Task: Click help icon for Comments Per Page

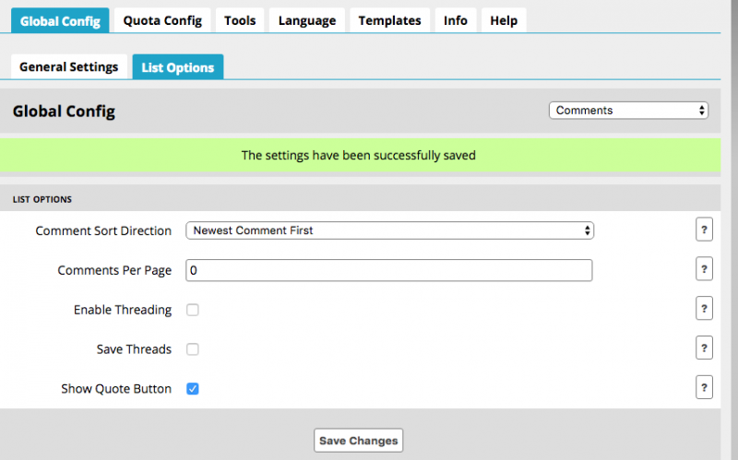Action: (705, 270)
